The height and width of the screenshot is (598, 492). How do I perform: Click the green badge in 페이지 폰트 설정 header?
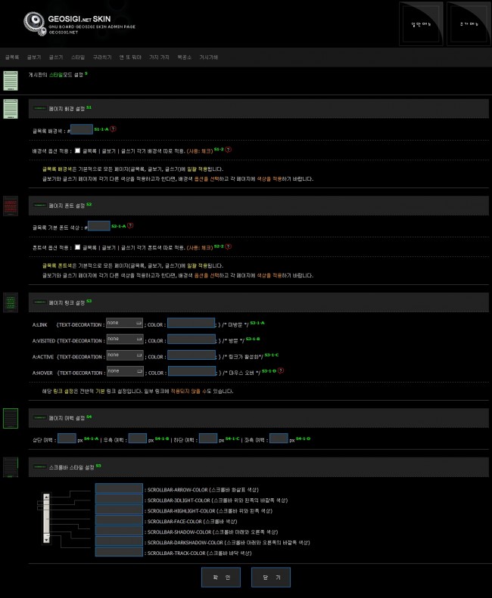[39, 205]
